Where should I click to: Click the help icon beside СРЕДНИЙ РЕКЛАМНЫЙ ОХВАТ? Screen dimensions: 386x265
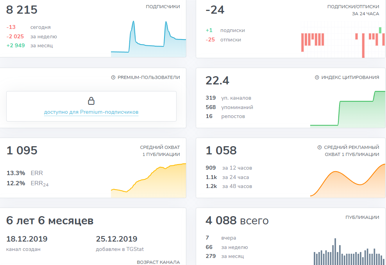click(320, 147)
